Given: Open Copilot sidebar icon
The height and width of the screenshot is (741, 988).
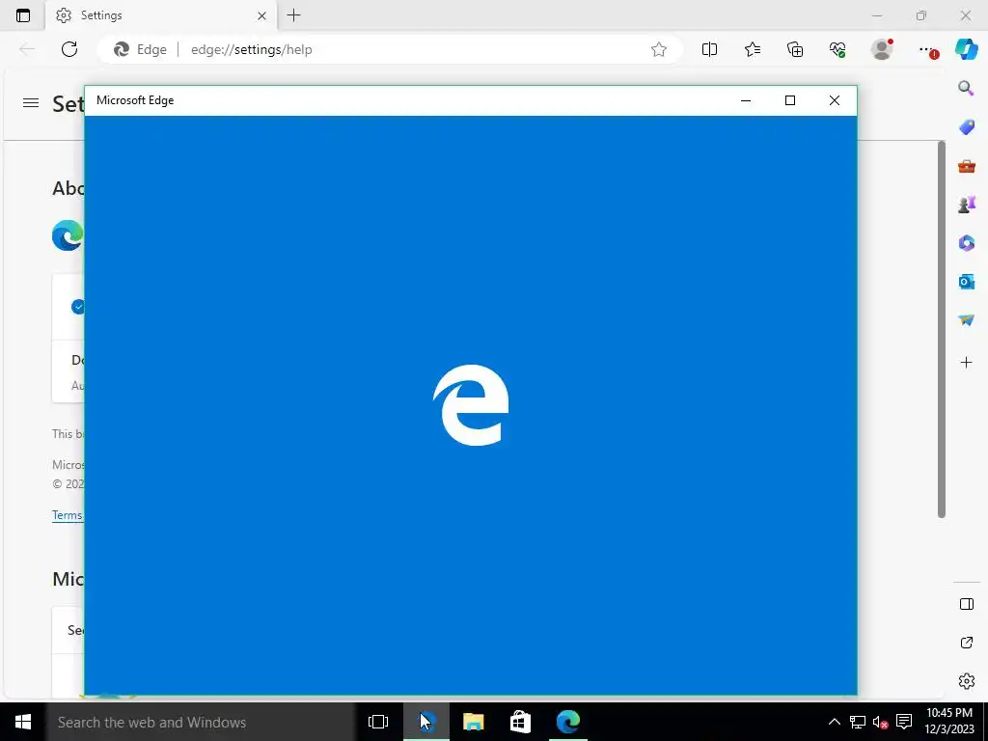Looking at the screenshot, I should tap(966, 49).
